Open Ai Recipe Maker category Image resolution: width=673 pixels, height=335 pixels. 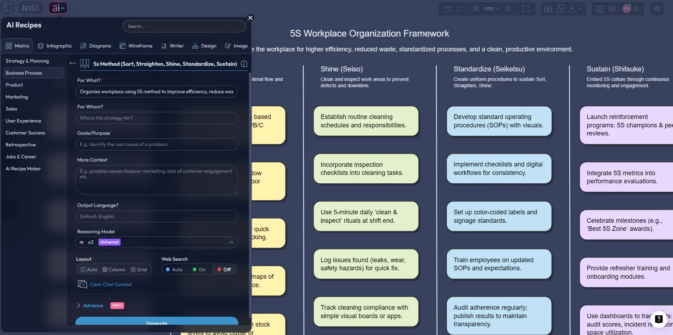coord(23,169)
